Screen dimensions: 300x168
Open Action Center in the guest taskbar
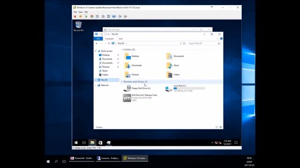coord(236,143)
